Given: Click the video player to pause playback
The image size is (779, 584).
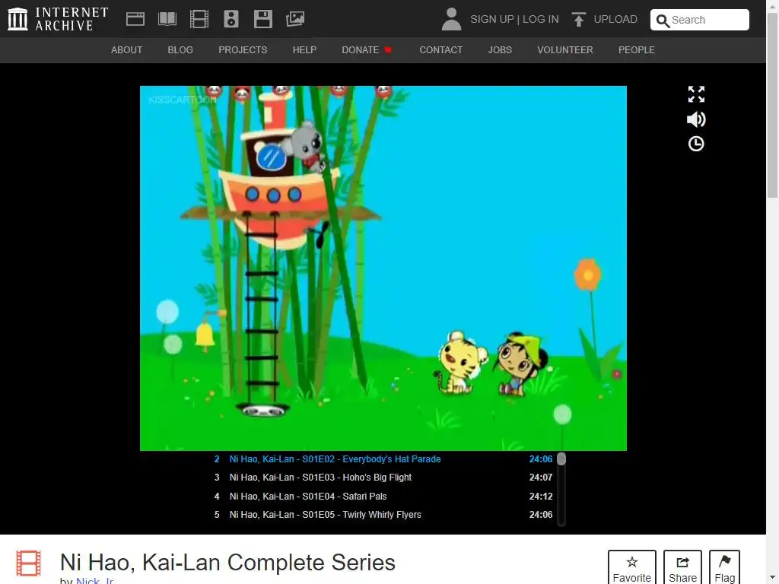Looking at the screenshot, I should pyautogui.click(x=383, y=268).
